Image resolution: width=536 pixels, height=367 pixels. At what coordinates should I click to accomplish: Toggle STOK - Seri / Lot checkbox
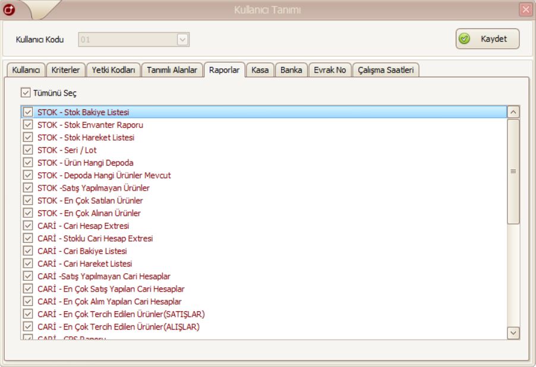click(x=27, y=150)
